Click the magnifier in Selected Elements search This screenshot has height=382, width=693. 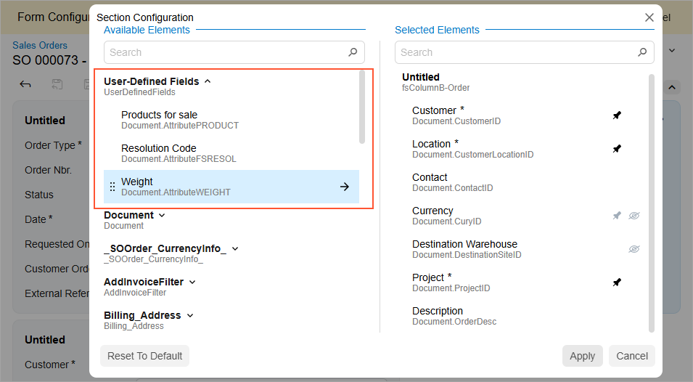point(642,52)
